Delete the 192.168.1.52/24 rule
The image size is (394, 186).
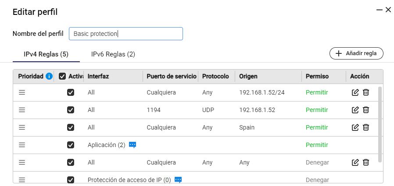366,92
